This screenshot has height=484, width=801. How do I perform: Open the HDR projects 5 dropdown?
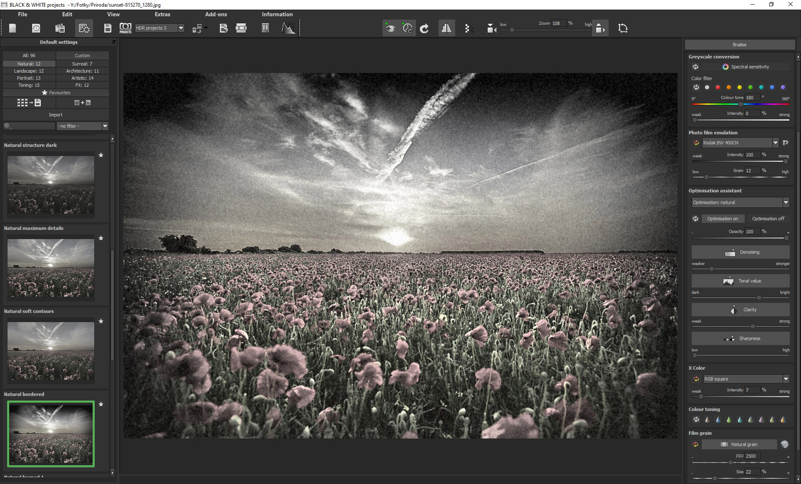(181, 28)
